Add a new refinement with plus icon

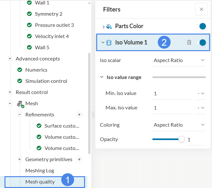click(x=80, y=114)
